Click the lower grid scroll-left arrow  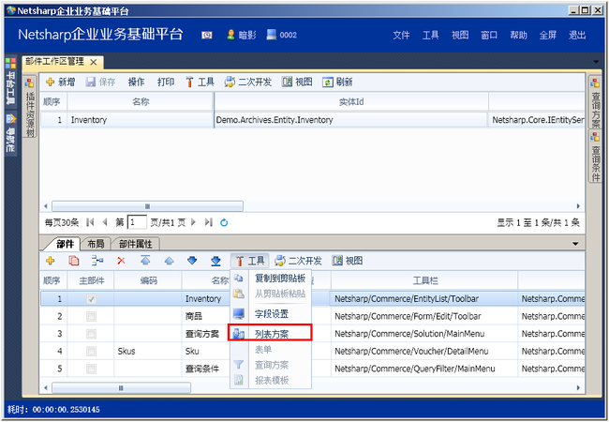tap(46, 387)
